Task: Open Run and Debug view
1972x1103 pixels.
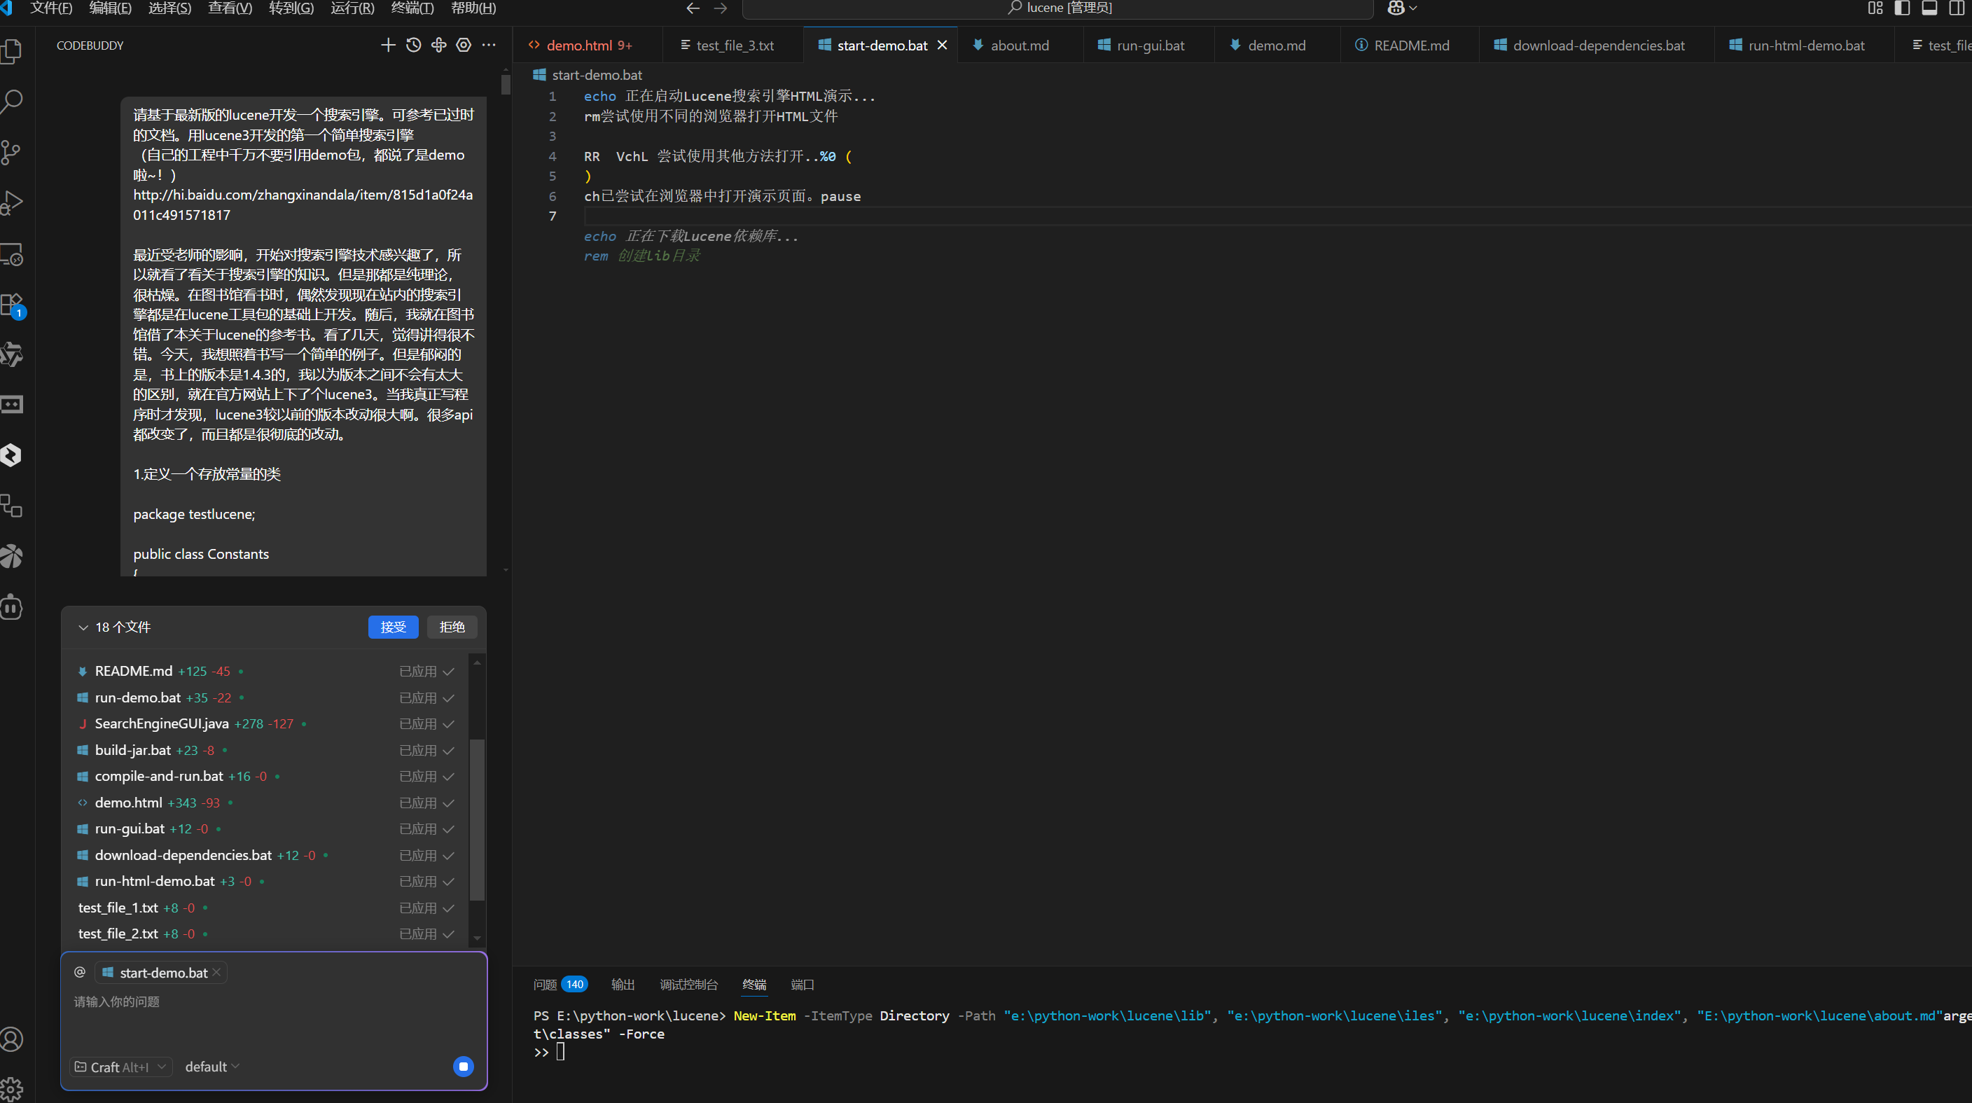Action: [x=12, y=203]
